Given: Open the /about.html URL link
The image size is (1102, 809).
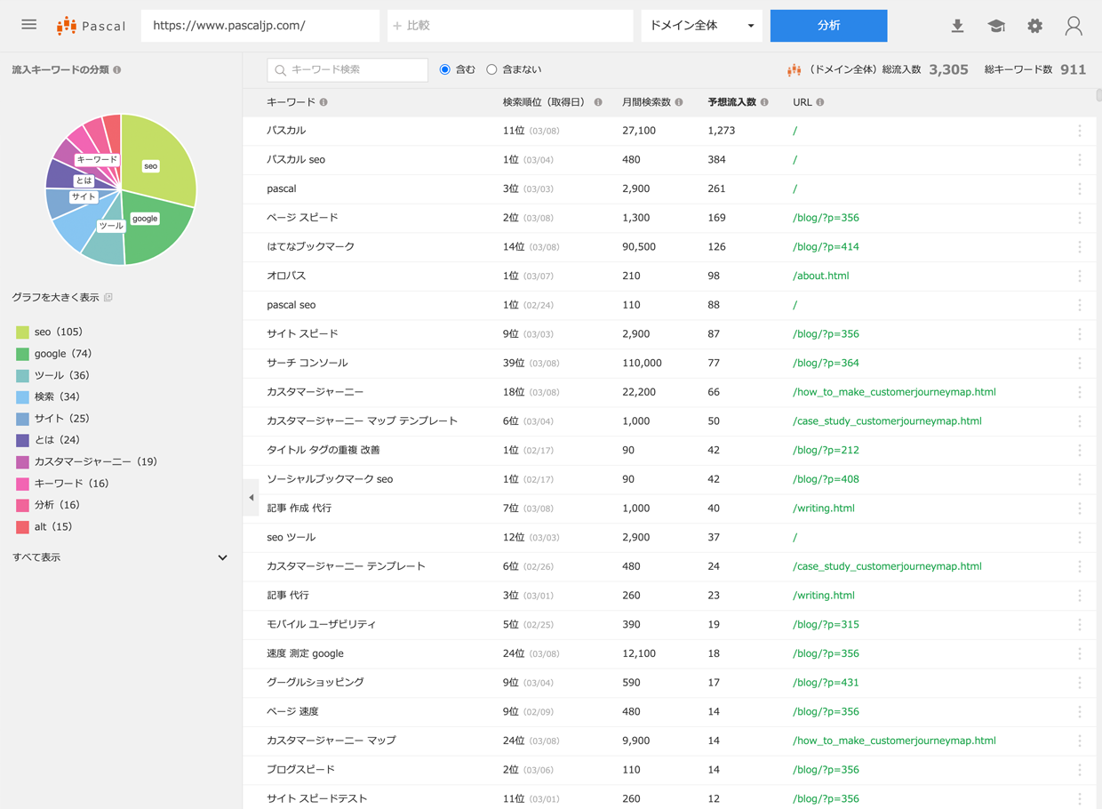Looking at the screenshot, I should click(x=820, y=276).
